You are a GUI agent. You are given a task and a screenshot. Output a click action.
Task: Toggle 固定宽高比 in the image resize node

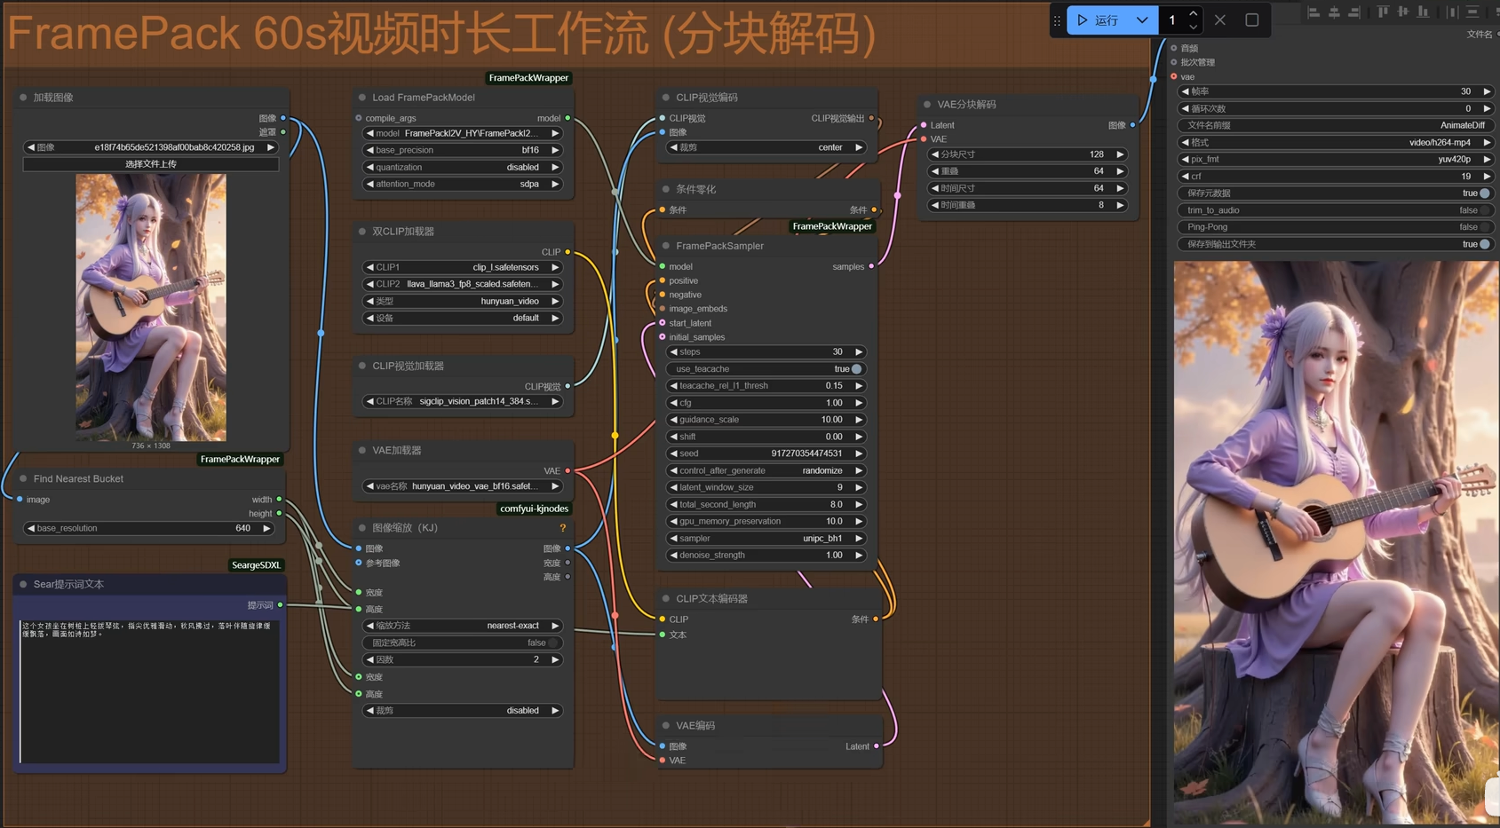552,643
